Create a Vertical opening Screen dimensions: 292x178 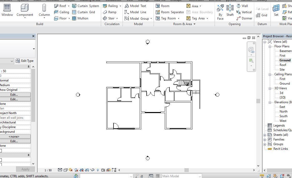[244, 12]
